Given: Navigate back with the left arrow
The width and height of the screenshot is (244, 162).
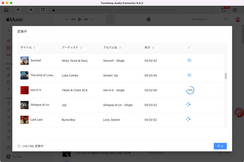Looking at the screenshot, I should [x=18, y=10].
